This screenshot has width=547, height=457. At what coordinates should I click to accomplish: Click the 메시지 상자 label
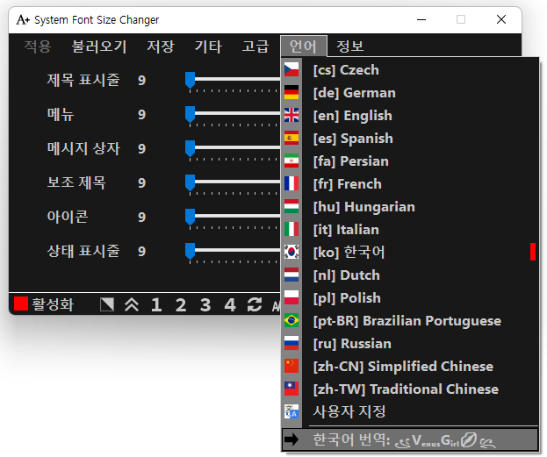pos(83,148)
